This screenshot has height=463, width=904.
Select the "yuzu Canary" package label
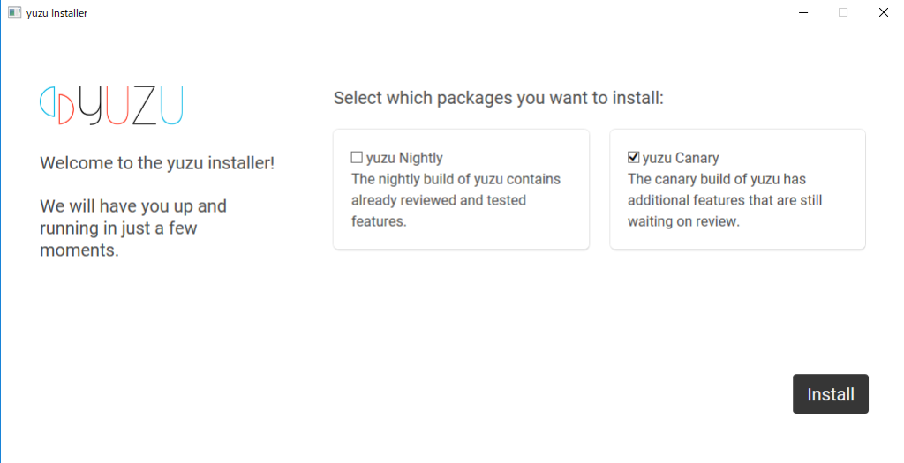[681, 158]
